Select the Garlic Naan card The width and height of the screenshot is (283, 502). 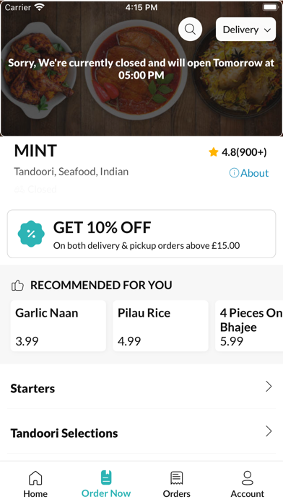click(x=58, y=325)
